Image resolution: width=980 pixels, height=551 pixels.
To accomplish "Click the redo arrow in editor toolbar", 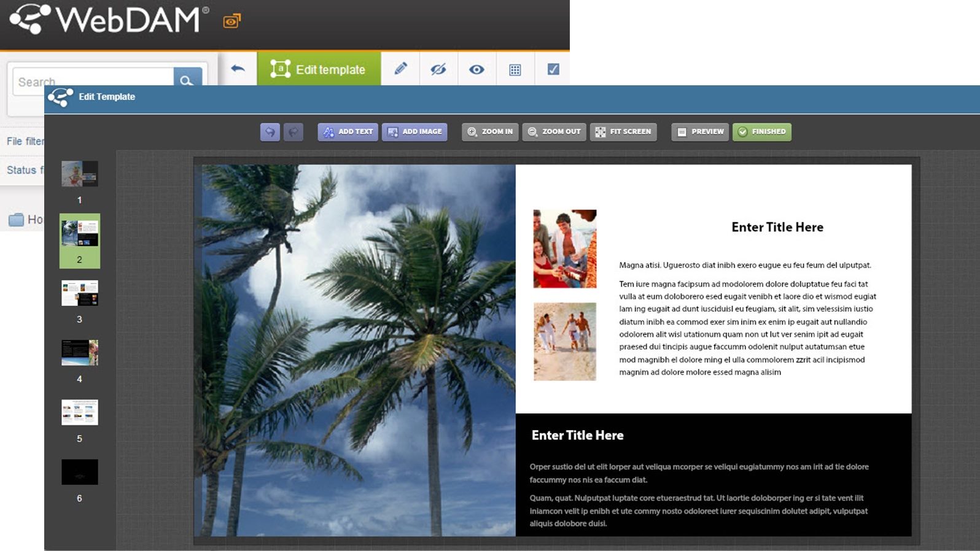I will 294,132.
